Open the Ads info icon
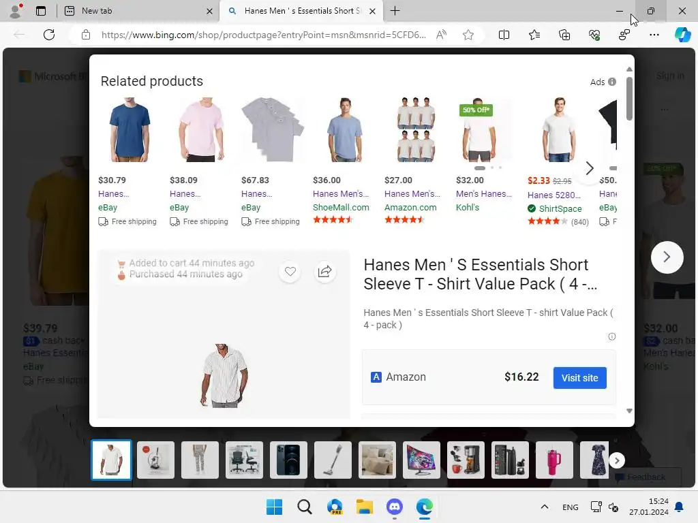 click(612, 82)
